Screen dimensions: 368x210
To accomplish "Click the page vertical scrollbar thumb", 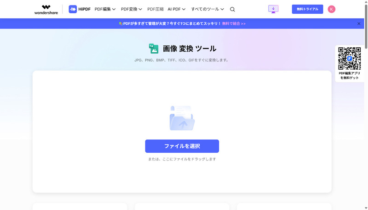I will pyautogui.click(x=366, y=26).
